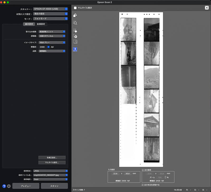Click the サムネイル設定 button

click(52, 162)
